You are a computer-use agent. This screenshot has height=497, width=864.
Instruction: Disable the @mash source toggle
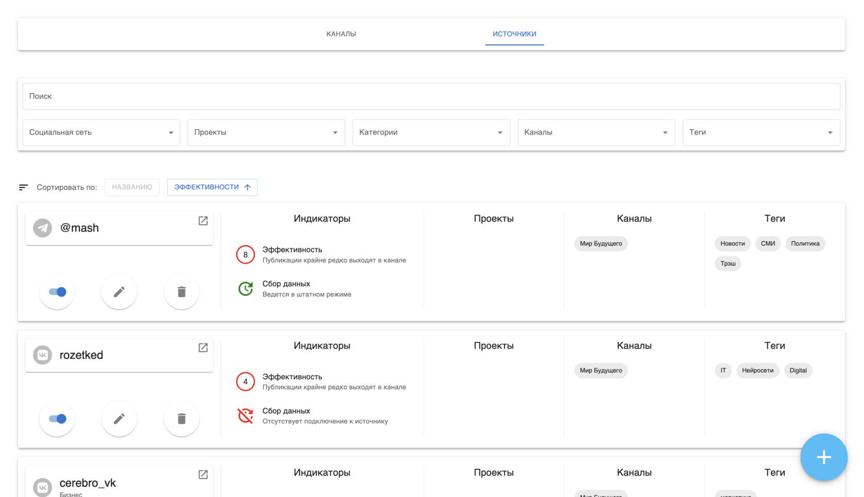point(57,292)
